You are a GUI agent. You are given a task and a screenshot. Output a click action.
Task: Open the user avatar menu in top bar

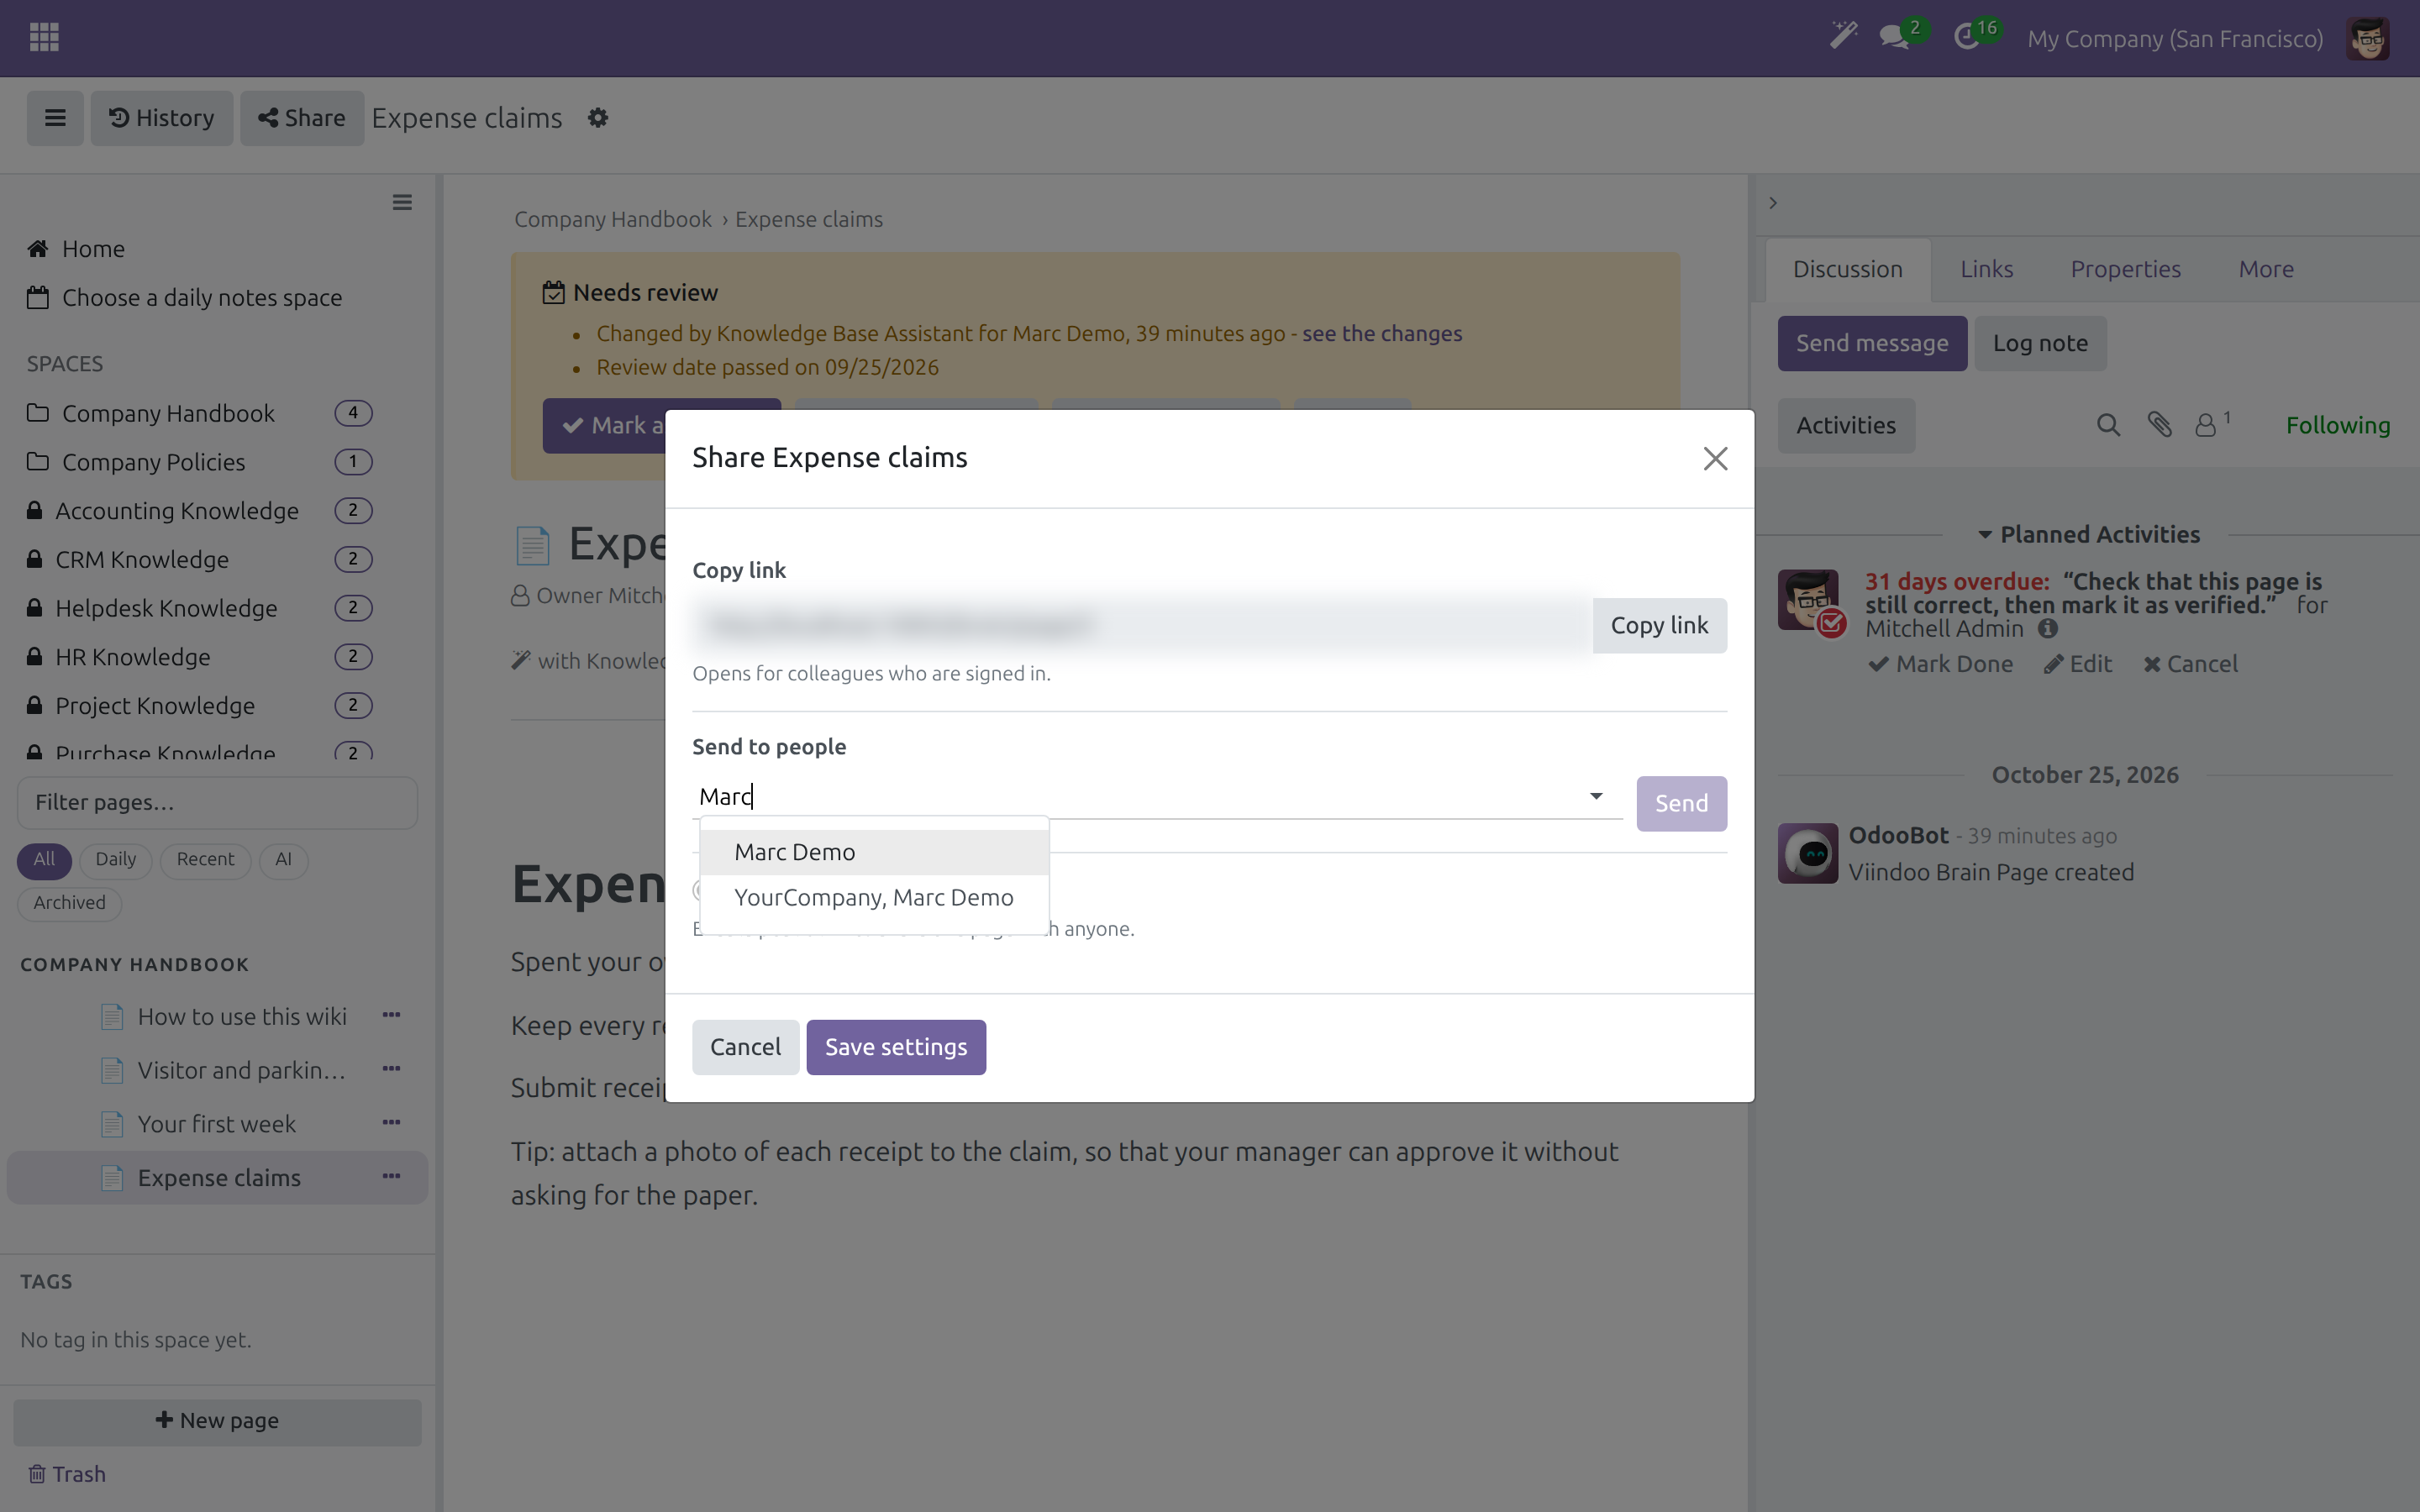pos(2367,38)
